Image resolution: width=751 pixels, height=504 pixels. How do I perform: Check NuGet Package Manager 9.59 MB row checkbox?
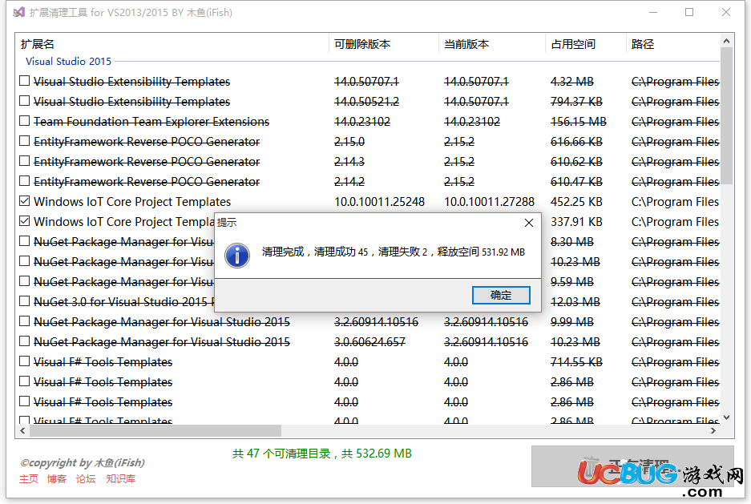24,281
